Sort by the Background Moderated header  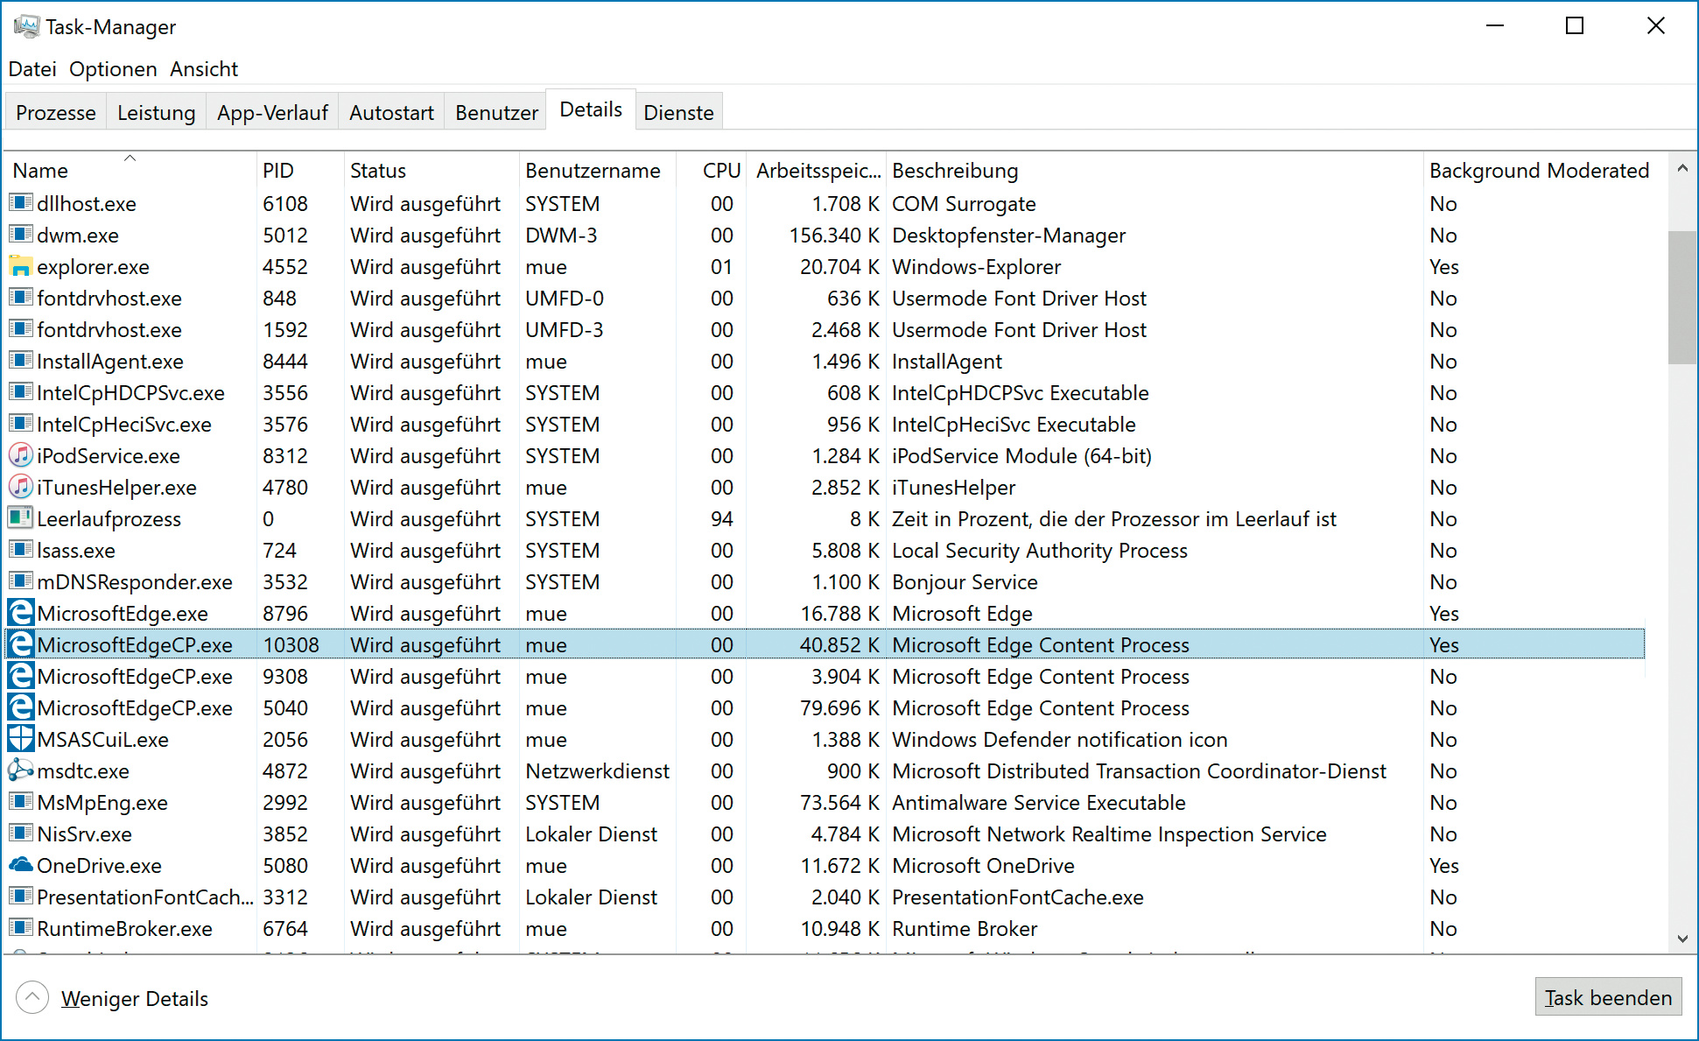[x=1538, y=171]
